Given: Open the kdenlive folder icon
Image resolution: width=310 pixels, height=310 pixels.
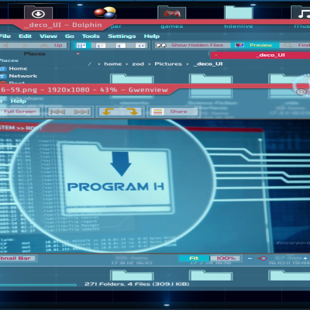Looking at the screenshot, I should (239, 13).
